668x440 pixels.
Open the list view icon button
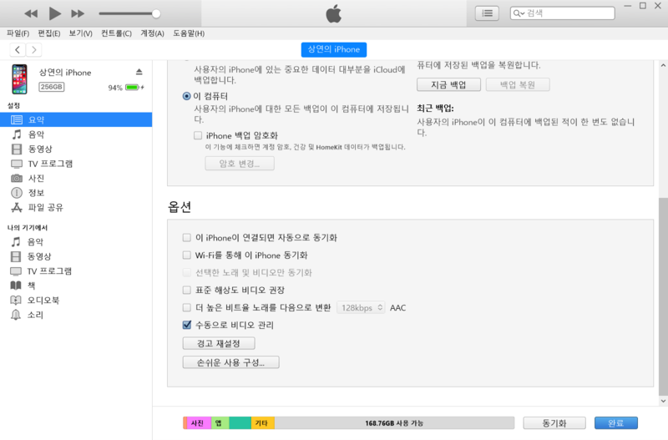click(487, 13)
